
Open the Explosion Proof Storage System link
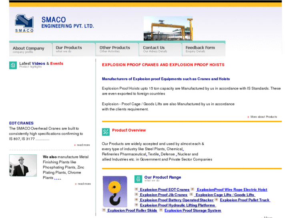(x=193, y=210)
